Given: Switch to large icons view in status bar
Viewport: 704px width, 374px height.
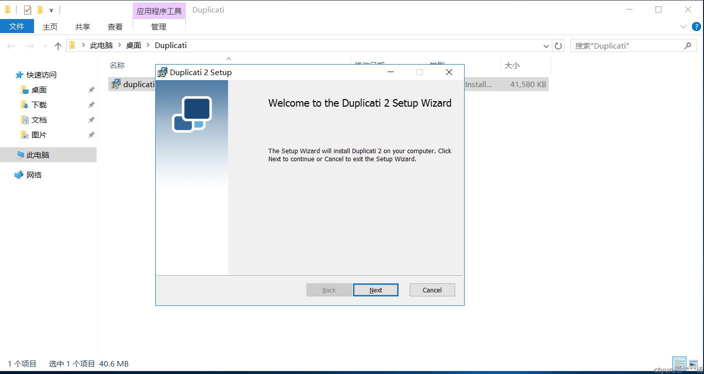Looking at the screenshot, I should [x=693, y=364].
